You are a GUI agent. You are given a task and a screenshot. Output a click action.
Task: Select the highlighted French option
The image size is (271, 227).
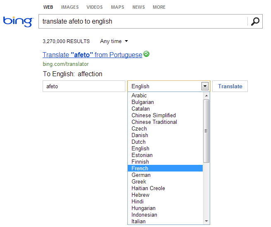pos(165,168)
